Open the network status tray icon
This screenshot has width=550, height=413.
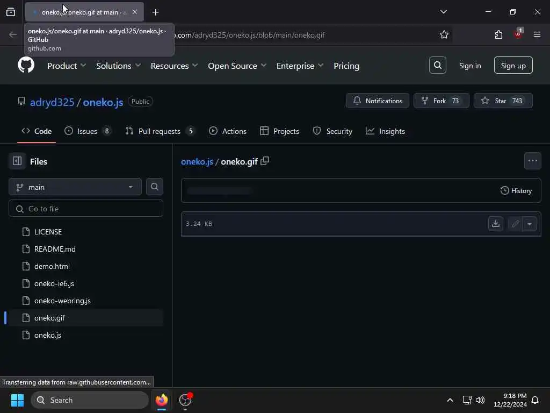(x=467, y=400)
